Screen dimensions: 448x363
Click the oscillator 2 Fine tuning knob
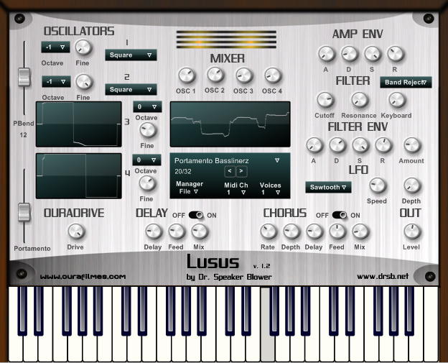coord(84,82)
